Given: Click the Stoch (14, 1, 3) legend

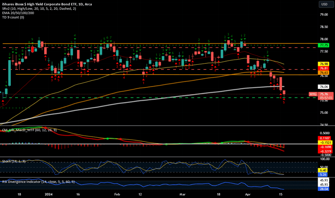Looking at the screenshot, I should click(14, 161).
